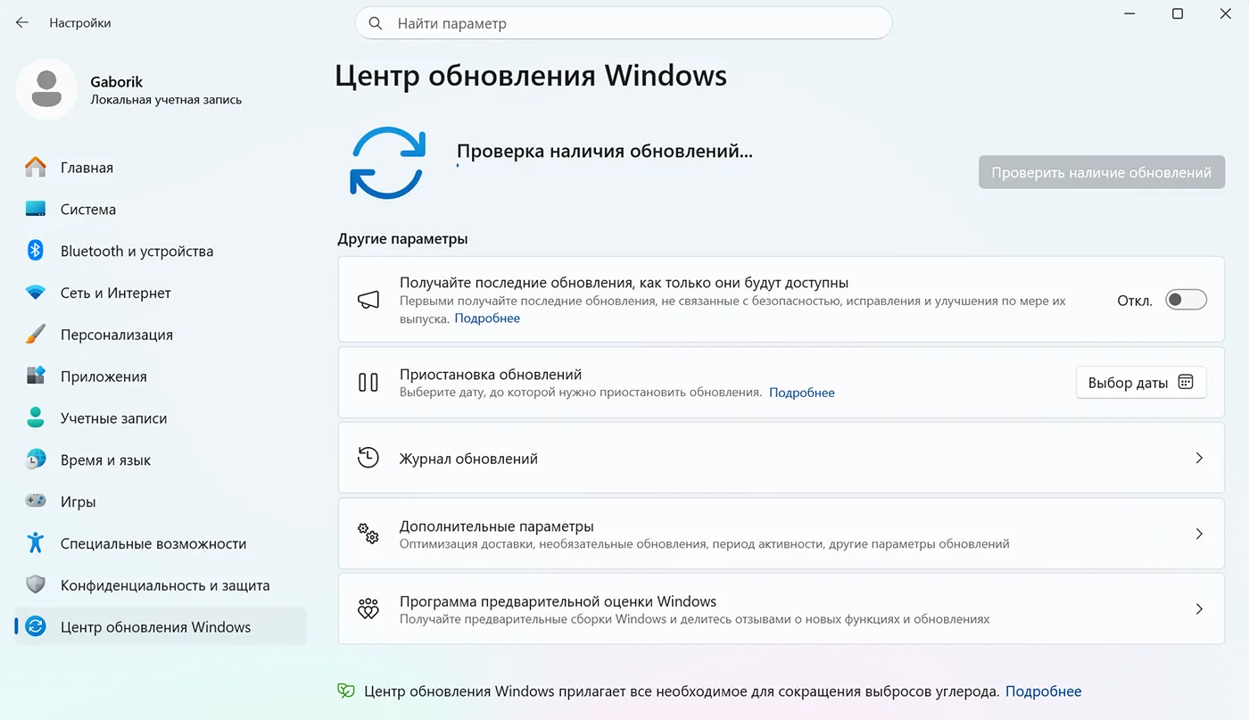This screenshot has width=1249, height=720.
Task: Click the Время и язык clock icon
Action: 36,459
